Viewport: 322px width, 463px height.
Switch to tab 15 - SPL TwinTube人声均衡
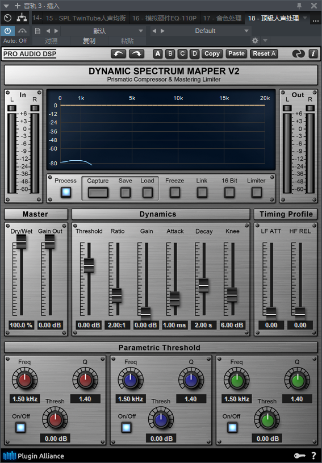tap(86, 18)
